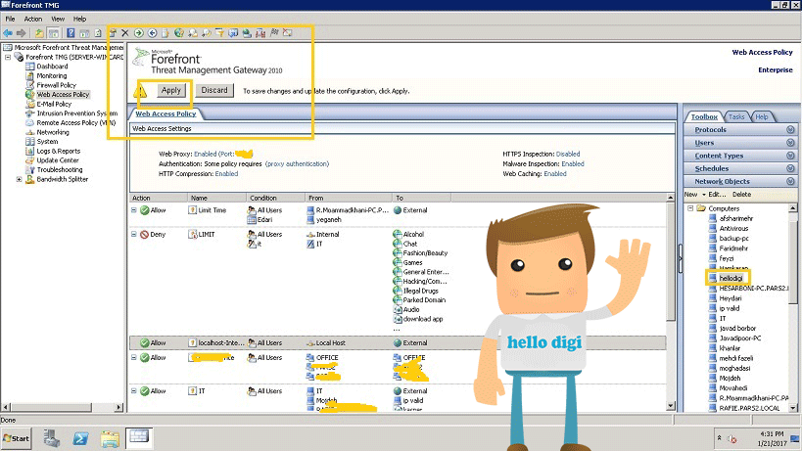
Task: Open PowerShell from the taskbar
Action: pos(80,438)
